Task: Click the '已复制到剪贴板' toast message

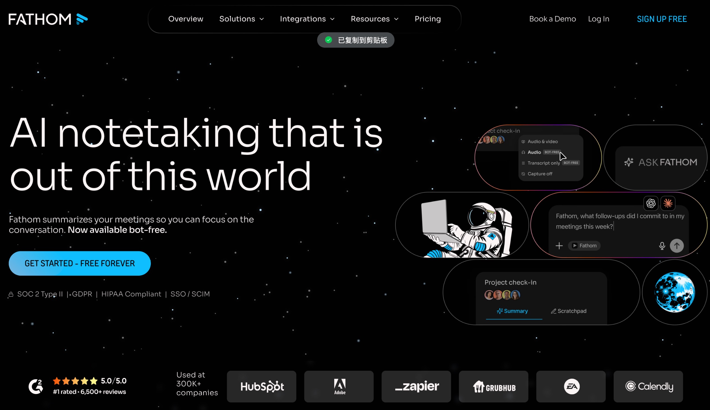Action: (356, 40)
